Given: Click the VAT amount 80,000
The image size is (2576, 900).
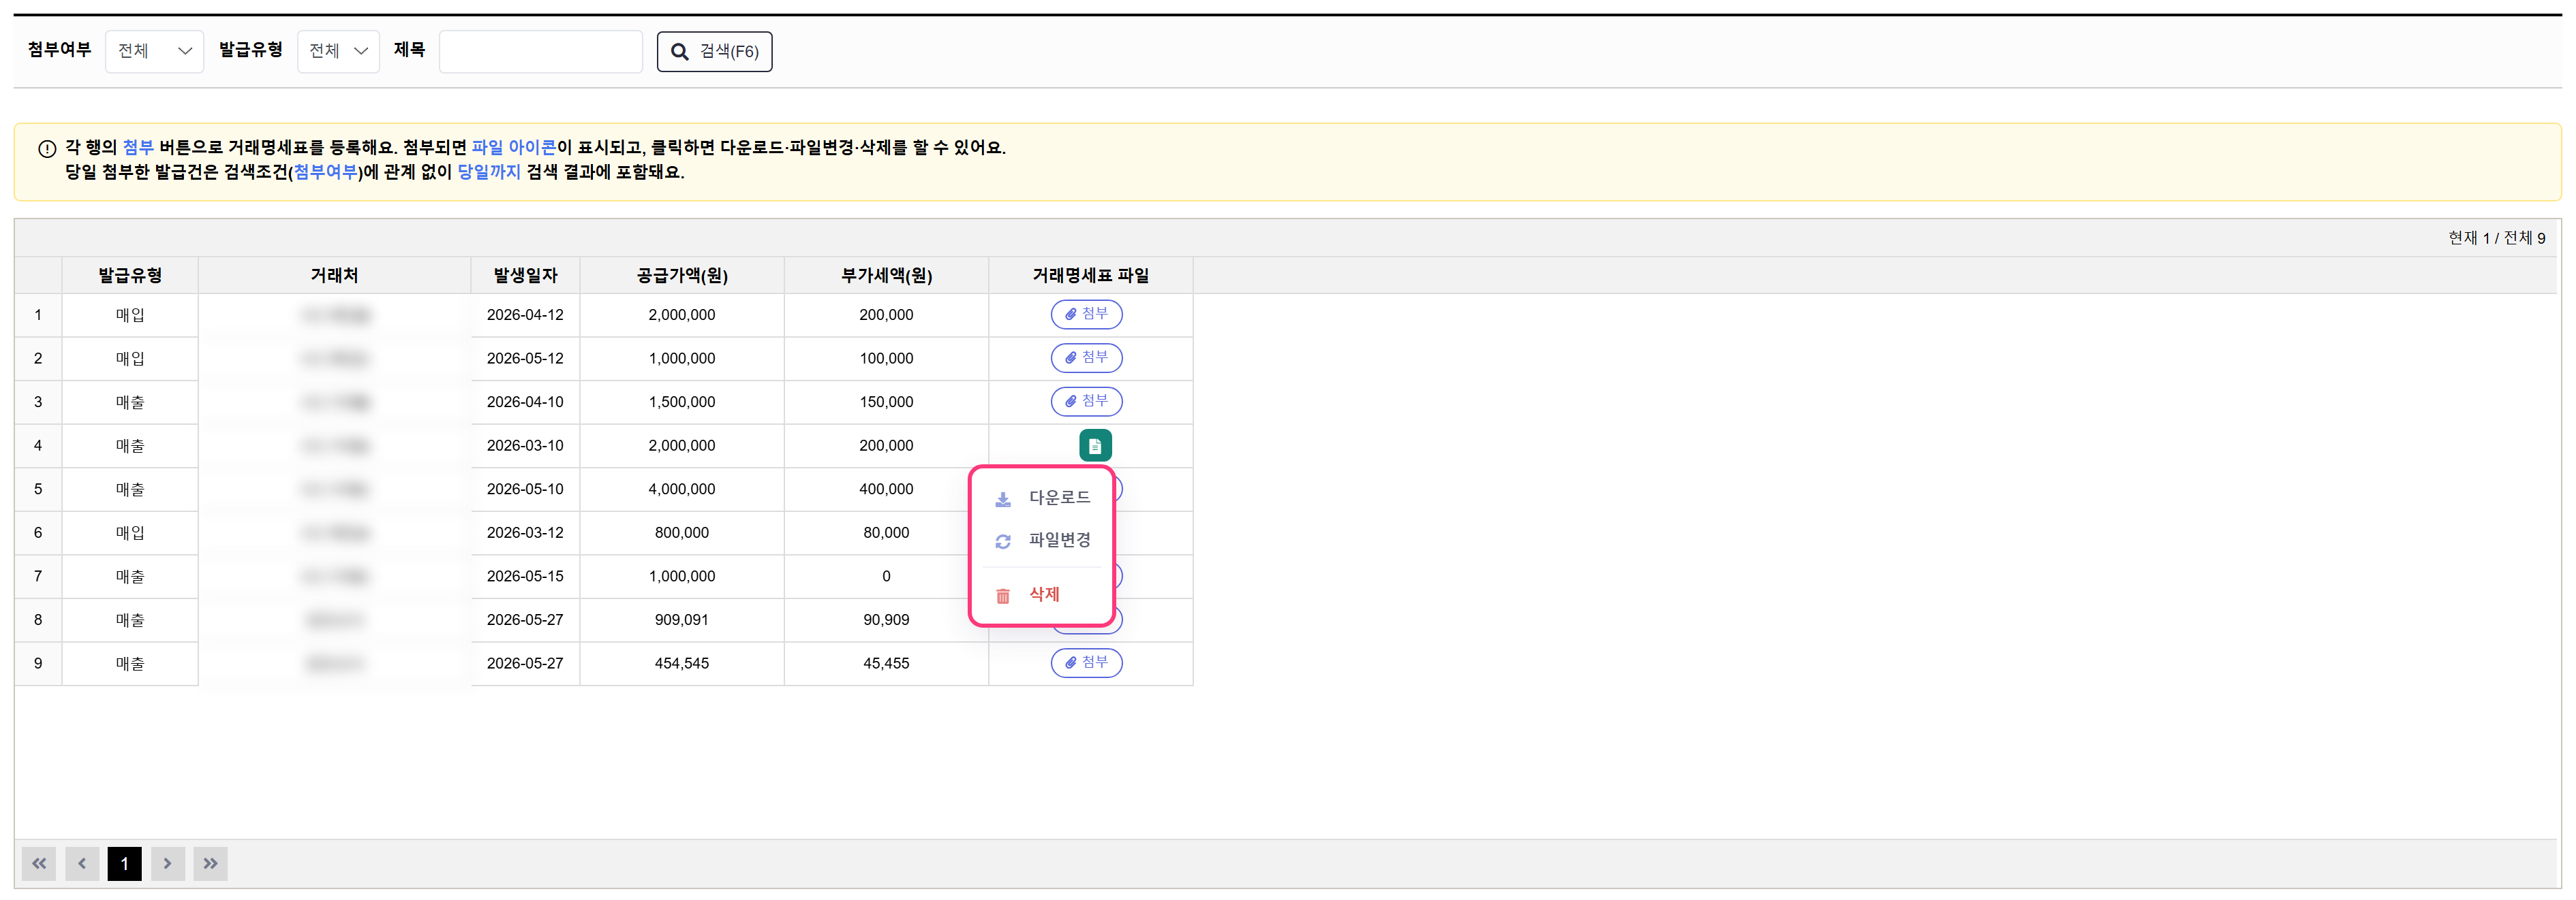Looking at the screenshot, I should tap(886, 532).
